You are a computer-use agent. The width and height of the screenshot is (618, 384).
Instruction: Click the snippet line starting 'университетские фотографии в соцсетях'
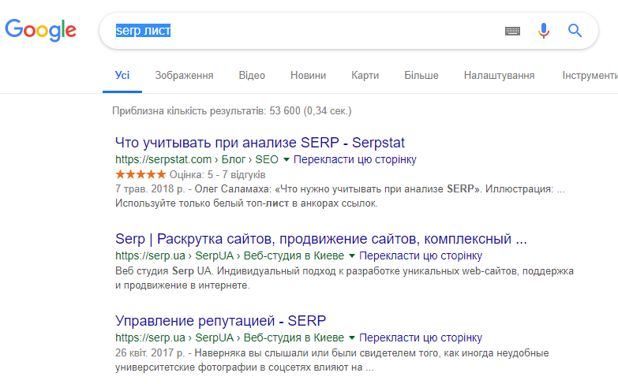point(245,367)
